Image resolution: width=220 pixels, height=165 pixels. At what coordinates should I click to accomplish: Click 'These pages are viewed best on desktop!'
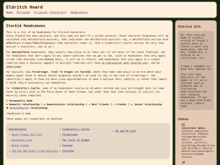click(34, 119)
